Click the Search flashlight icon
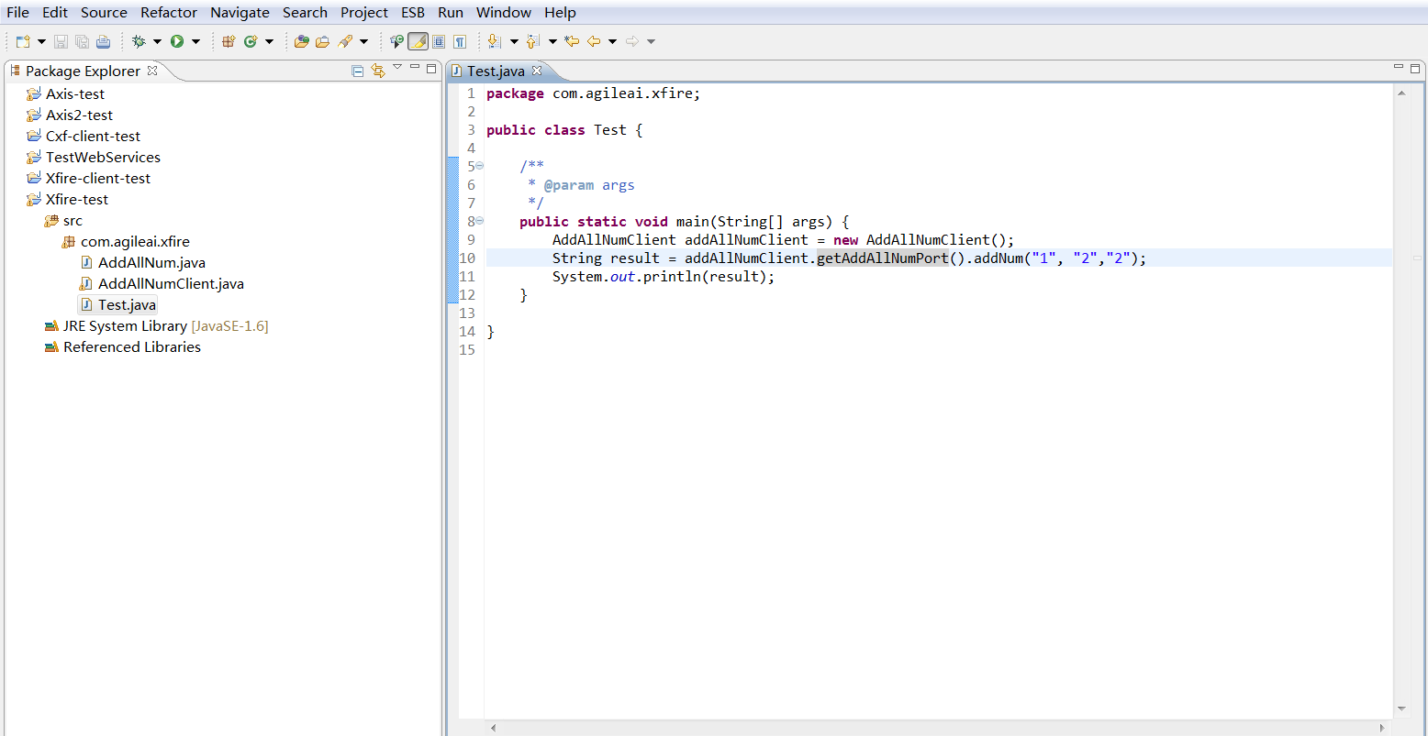The height and width of the screenshot is (736, 1428). (x=345, y=41)
